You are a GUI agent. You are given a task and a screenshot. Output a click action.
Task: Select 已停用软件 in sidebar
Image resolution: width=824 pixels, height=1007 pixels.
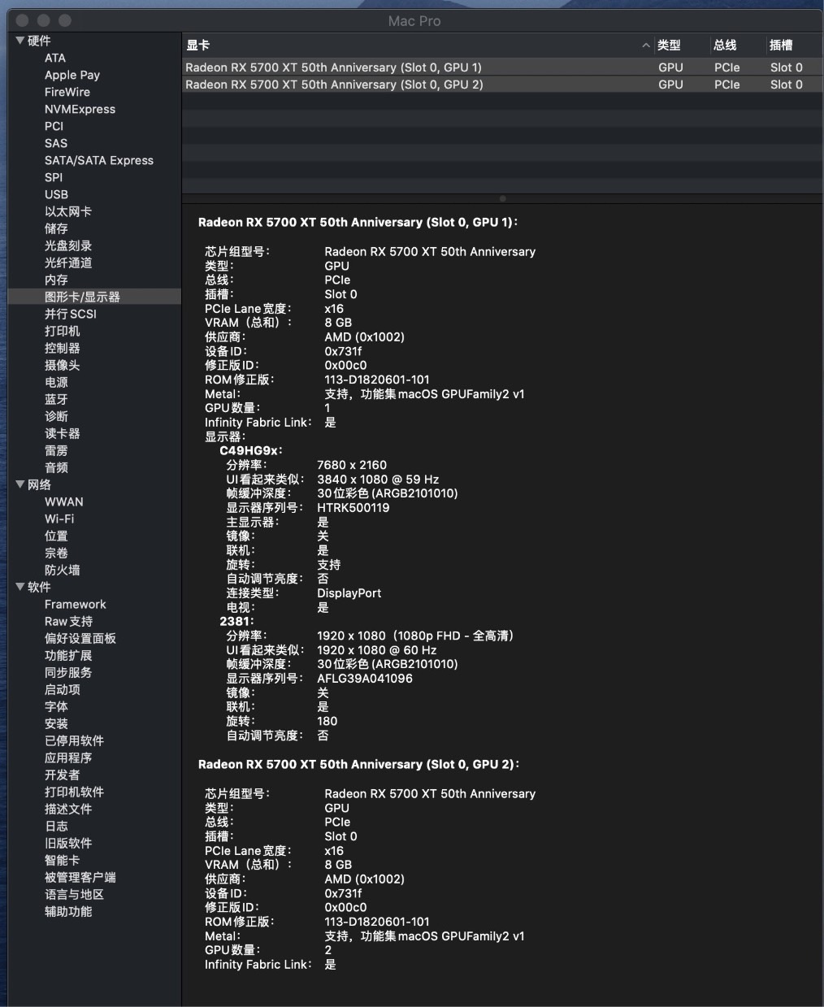click(74, 740)
